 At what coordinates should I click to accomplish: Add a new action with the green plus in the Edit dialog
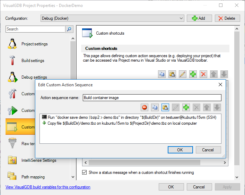tap(186, 107)
